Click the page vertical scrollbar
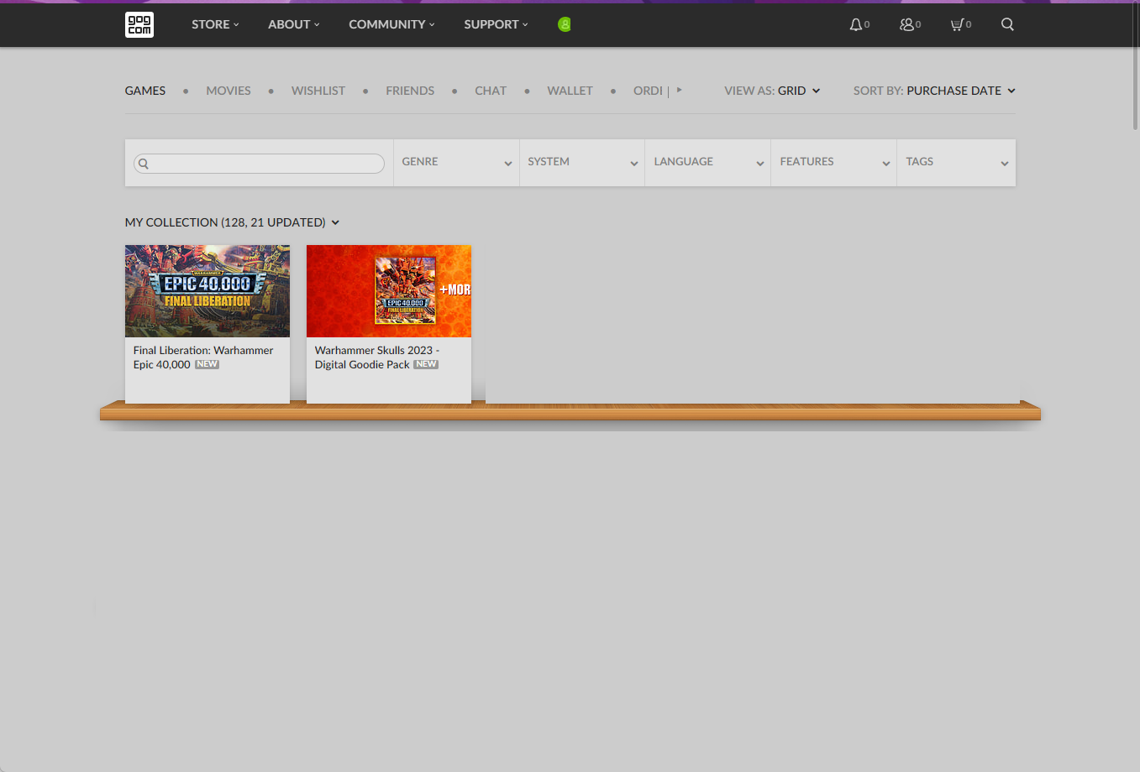Image resolution: width=1140 pixels, height=772 pixels. (1136, 67)
